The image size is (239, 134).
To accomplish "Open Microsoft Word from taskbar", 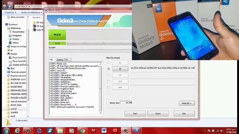I will (104, 131).
